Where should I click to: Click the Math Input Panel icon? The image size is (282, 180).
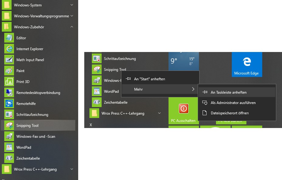9,60
